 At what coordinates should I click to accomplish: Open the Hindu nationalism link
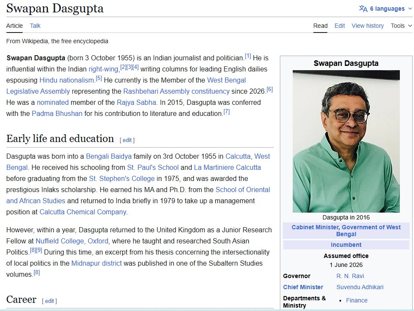pos(66,80)
